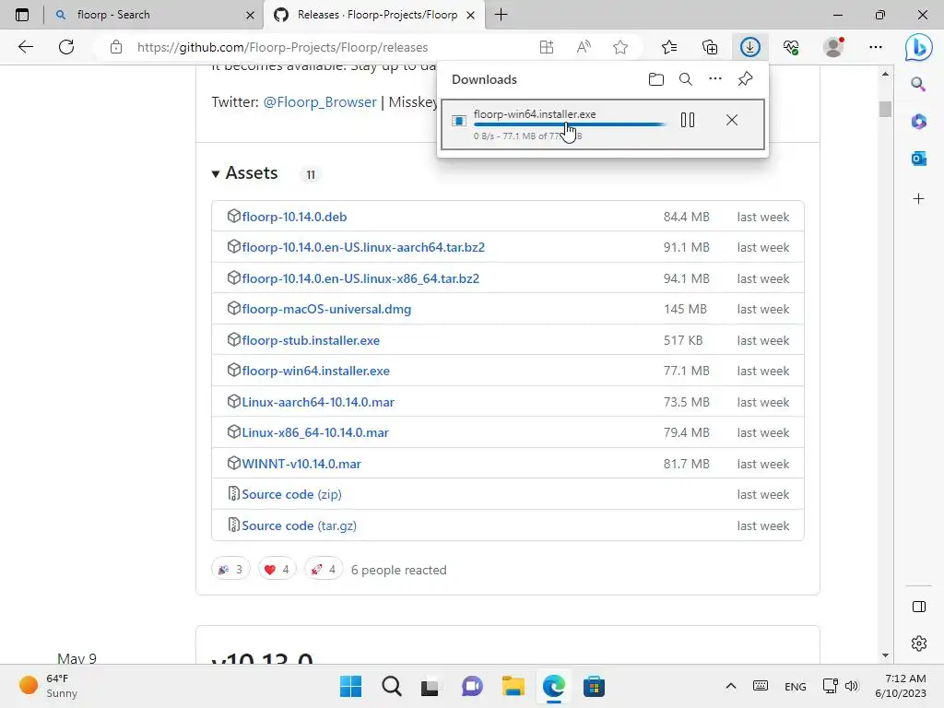Open Settings and more ellipsis menu

pyautogui.click(x=876, y=47)
